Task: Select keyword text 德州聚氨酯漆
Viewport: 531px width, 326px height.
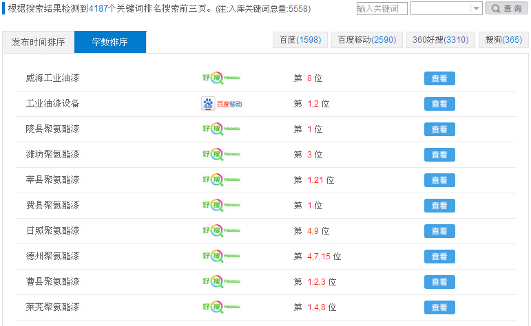Action: click(x=53, y=257)
